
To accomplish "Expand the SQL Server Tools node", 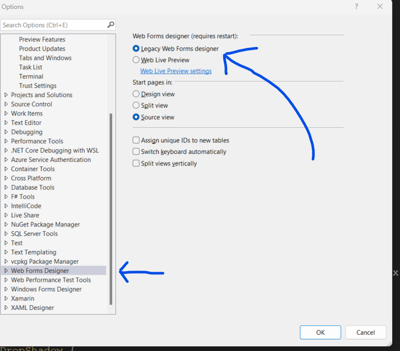I will 6,234.
